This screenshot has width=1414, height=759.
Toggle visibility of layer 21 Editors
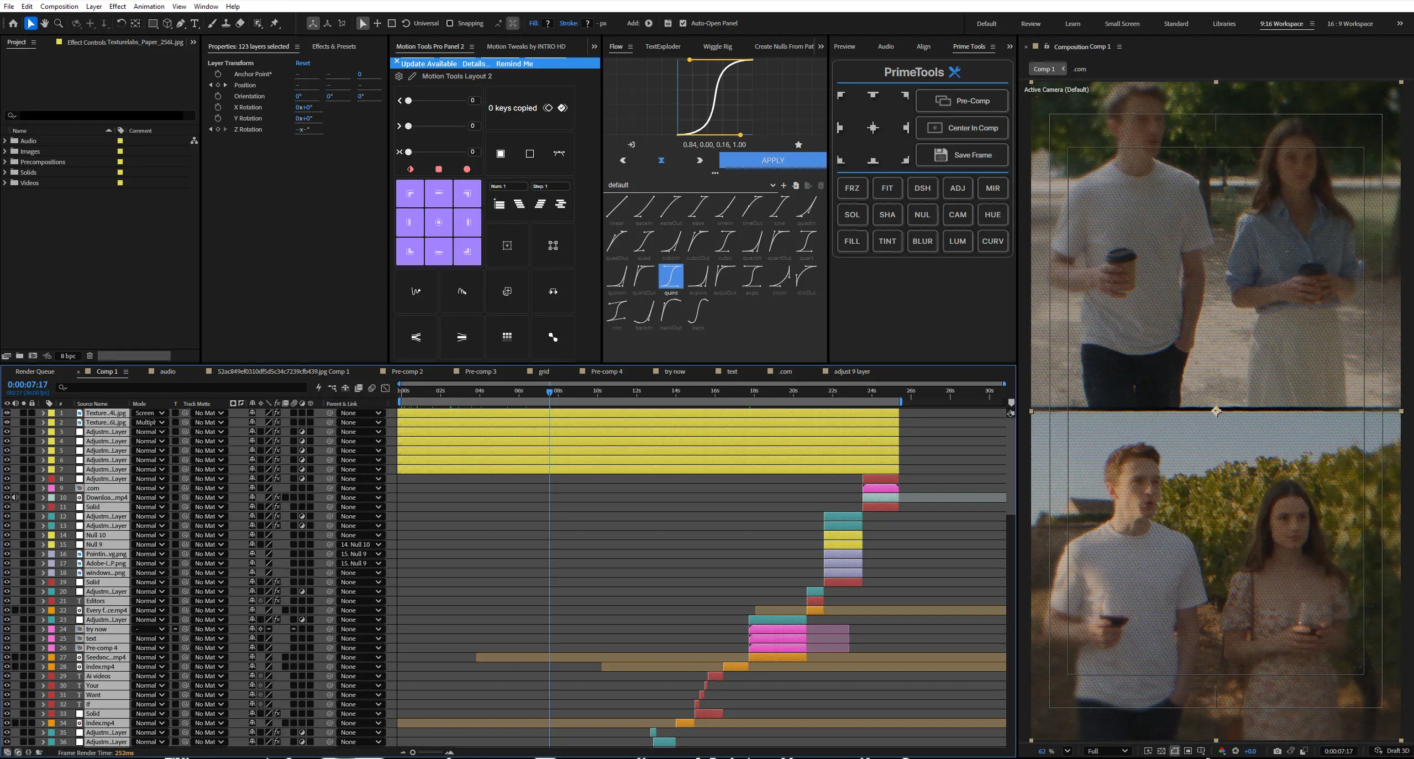click(x=7, y=601)
